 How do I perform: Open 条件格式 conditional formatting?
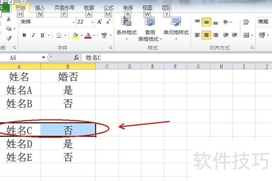[126, 28]
